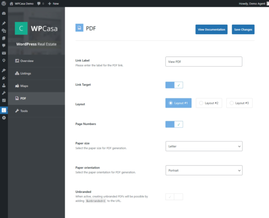Screen dimensions: 269x218
Task: Open the Listings settings tab
Action: click(36, 73)
